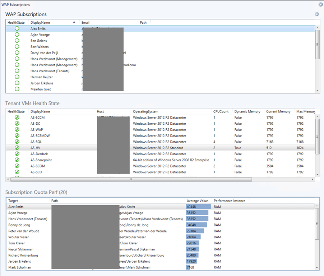Screen dimensions: 324x276
Task: Select Hans Vredevoort (Tenants) in subscriptions list
Action: pos(50,71)
